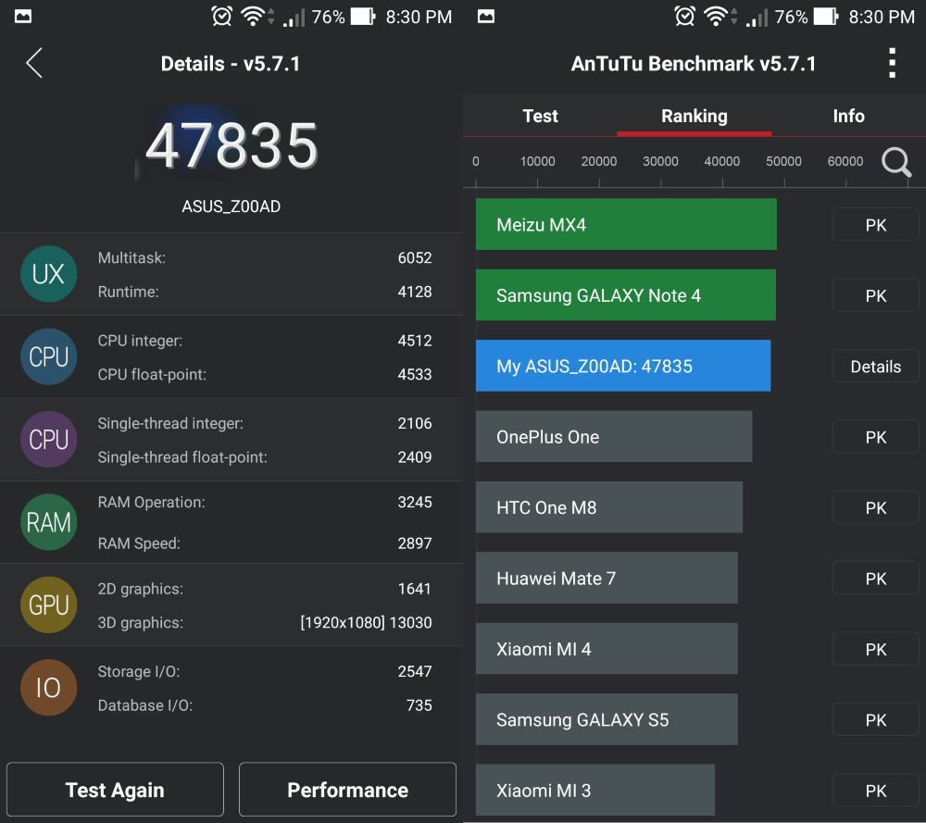Tap the UX category icon
The height and width of the screenshot is (823, 926).
(x=48, y=274)
